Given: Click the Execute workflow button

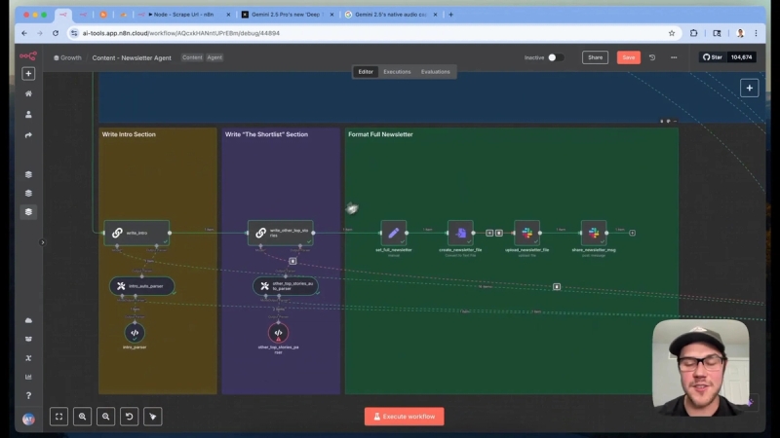Looking at the screenshot, I should (x=404, y=417).
